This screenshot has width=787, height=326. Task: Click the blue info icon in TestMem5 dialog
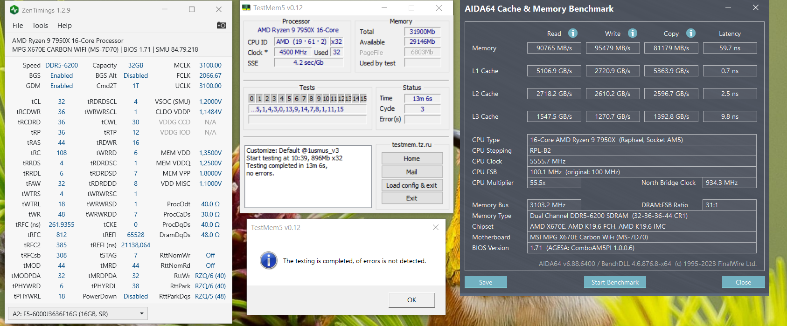(269, 260)
